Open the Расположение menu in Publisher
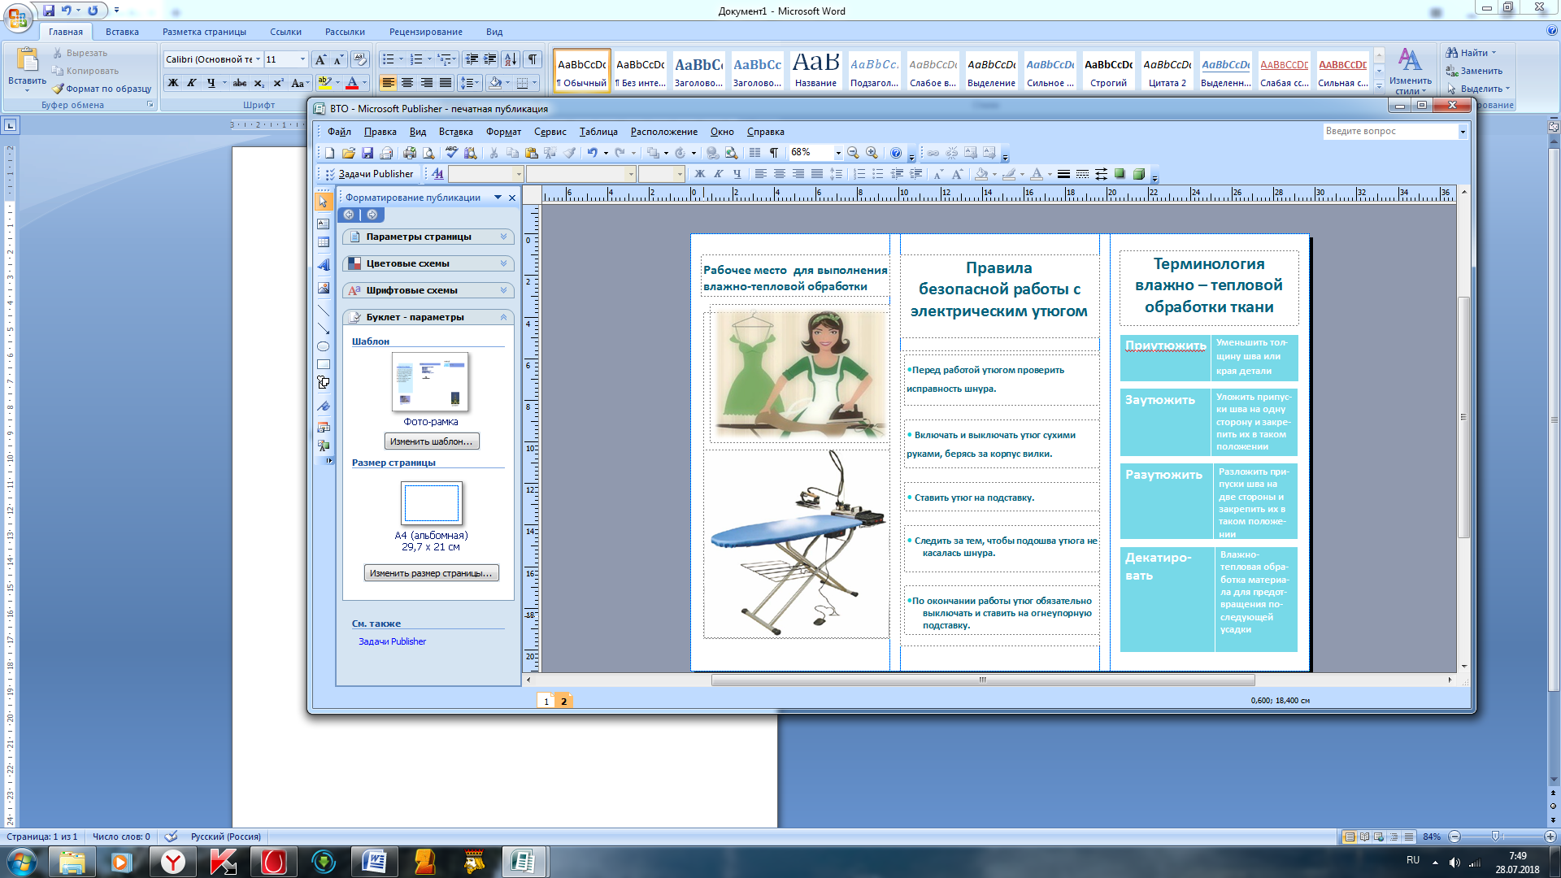This screenshot has height=878, width=1561. coord(663,132)
